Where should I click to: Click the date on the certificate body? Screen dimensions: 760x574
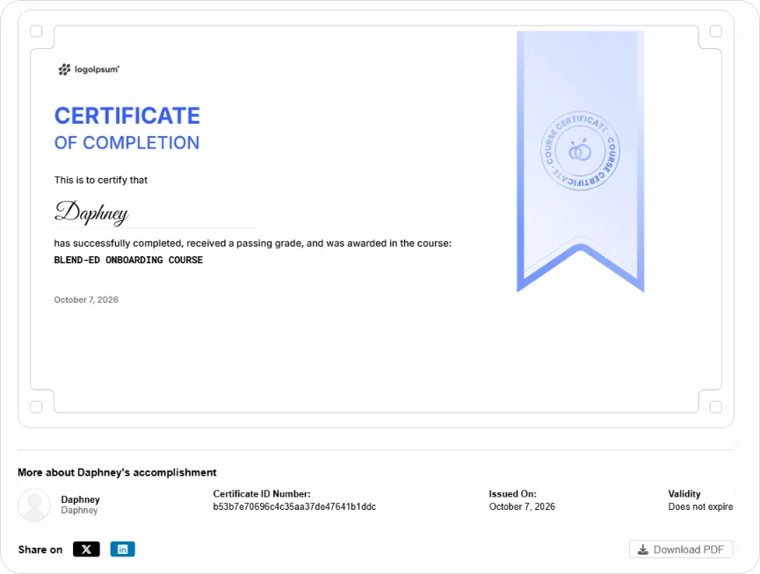[86, 299]
